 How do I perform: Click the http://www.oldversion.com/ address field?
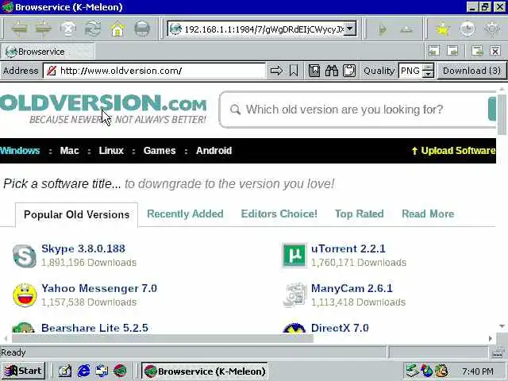[154, 71]
